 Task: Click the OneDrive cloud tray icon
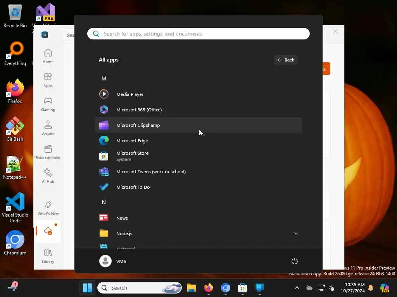(309, 288)
